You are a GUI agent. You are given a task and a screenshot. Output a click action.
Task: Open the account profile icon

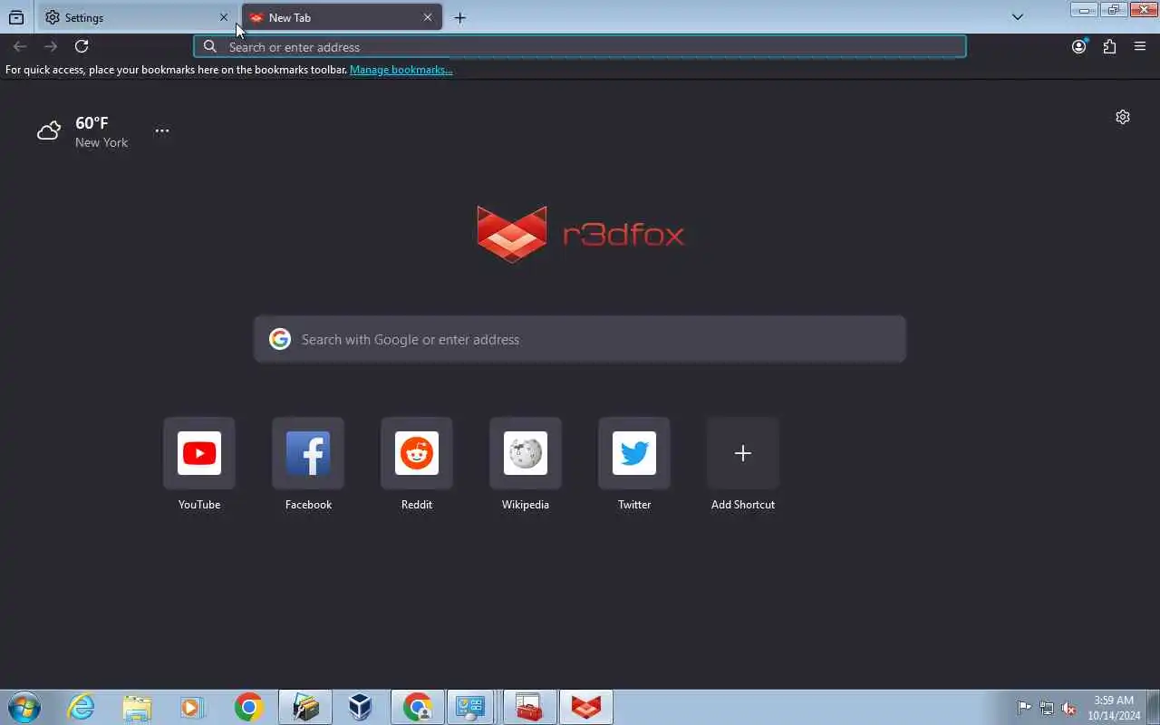(x=1078, y=46)
